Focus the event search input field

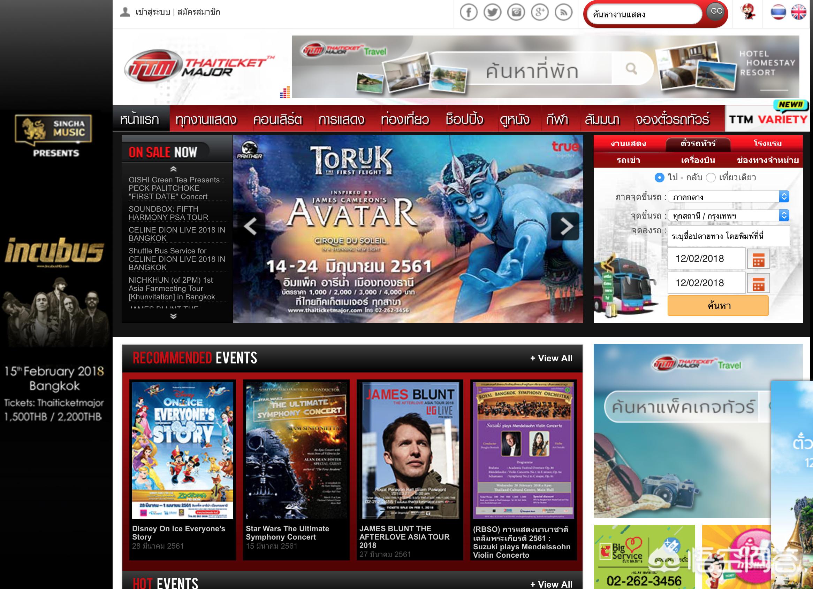pos(645,14)
